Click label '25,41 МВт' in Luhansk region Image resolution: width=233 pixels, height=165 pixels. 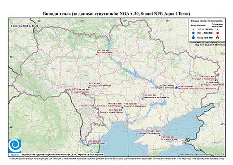coord(207,76)
